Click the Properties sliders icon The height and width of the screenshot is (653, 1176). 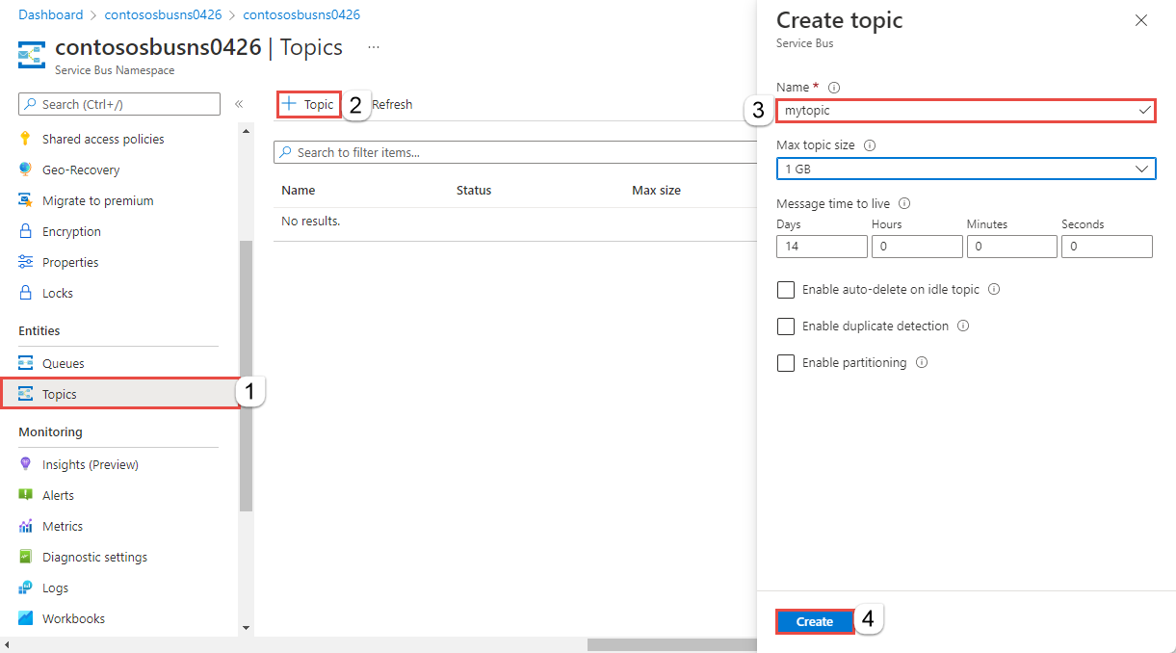pyautogui.click(x=25, y=262)
